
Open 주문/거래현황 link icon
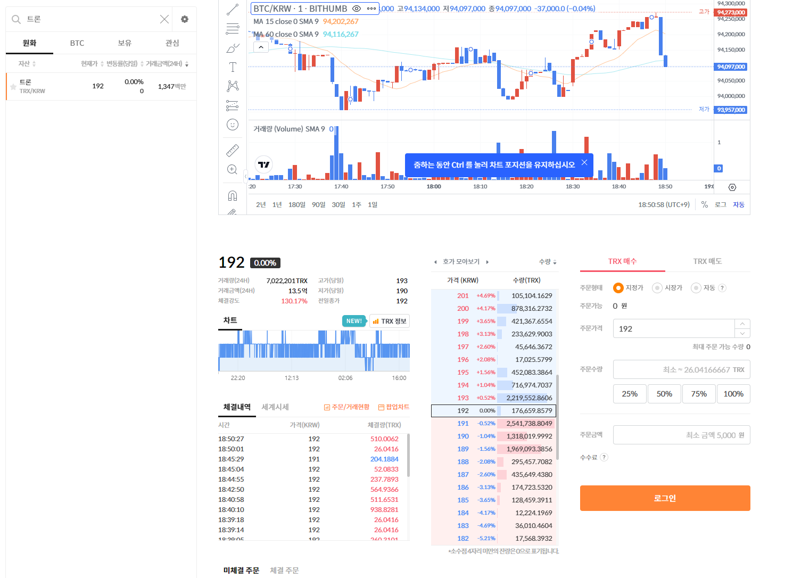coord(347,407)
